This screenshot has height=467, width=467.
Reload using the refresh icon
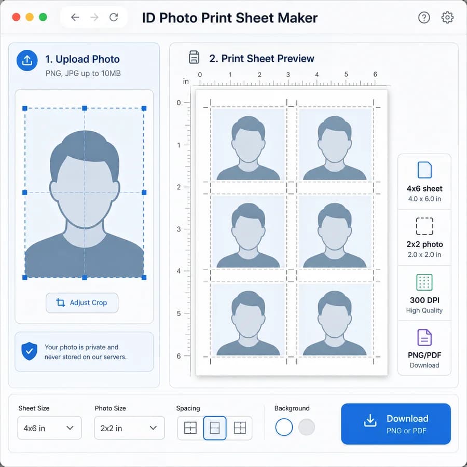tap(114, 17)
